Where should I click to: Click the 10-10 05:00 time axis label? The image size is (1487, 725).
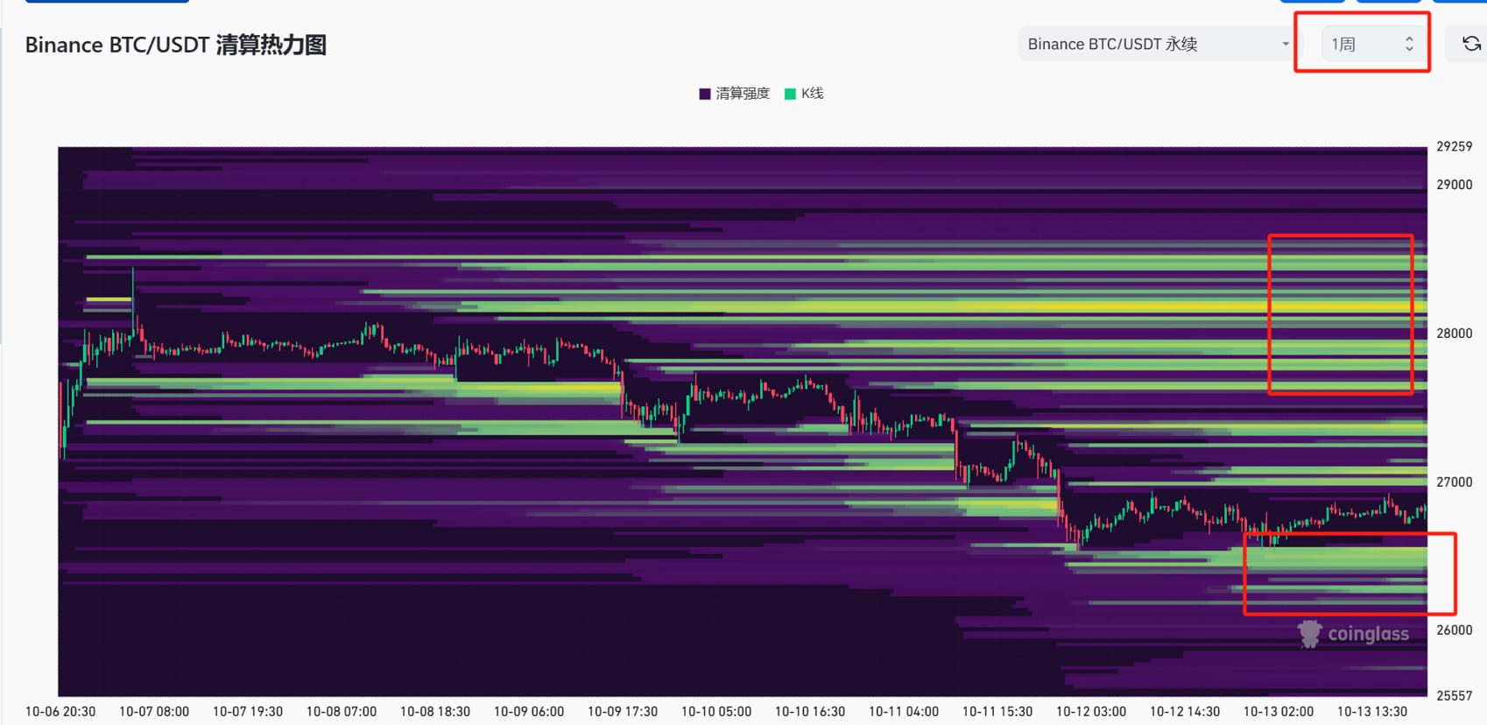[716, 712]
